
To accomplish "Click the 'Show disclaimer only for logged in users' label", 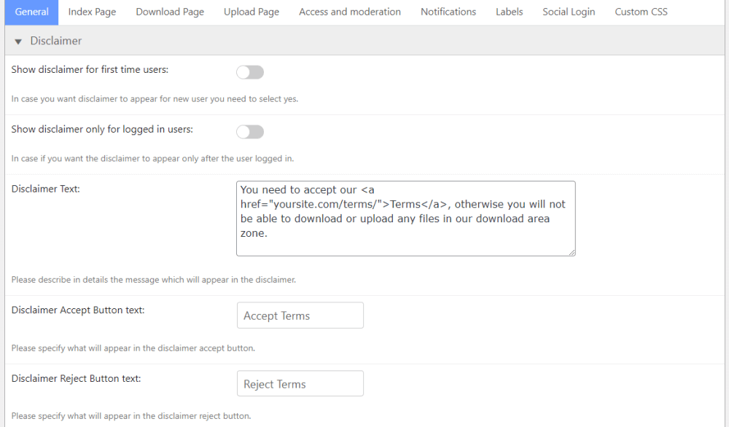I will (102, 130).
